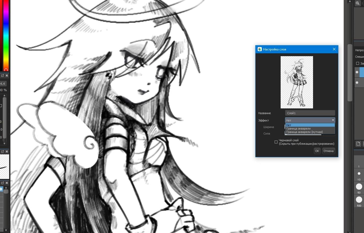
Task: Select the brush size 1 preset
Action: click(x=359, y=162)
